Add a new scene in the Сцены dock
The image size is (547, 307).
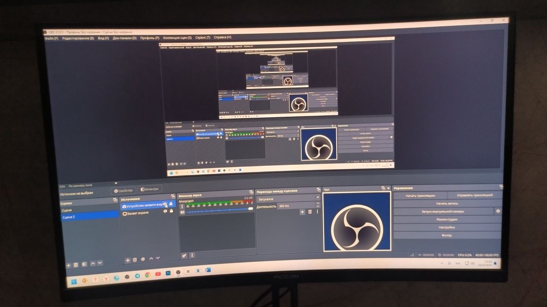pos(68,265)
